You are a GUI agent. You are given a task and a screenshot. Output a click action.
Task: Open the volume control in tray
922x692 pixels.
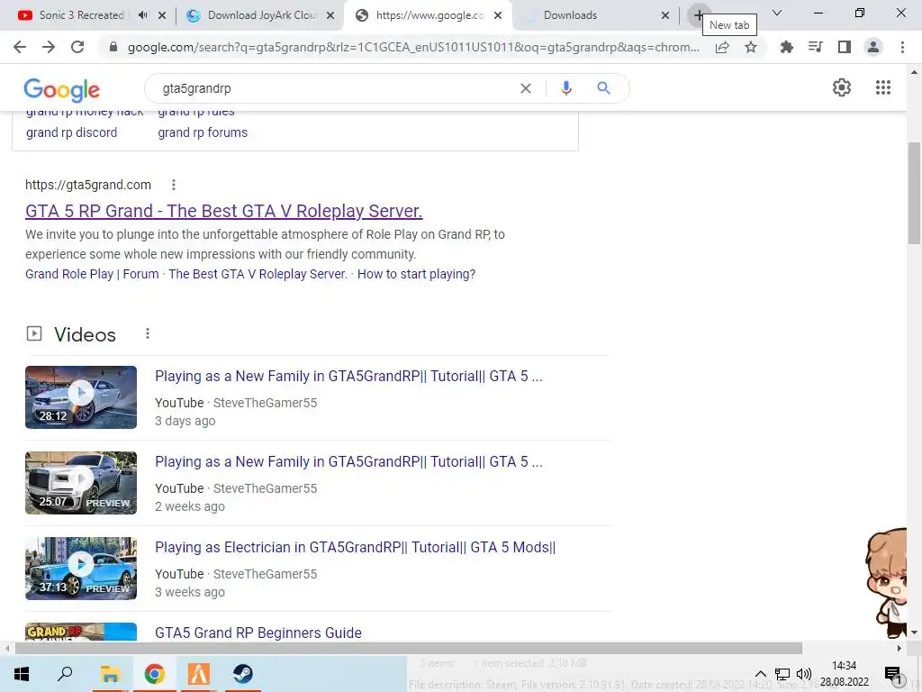(804, 674)
